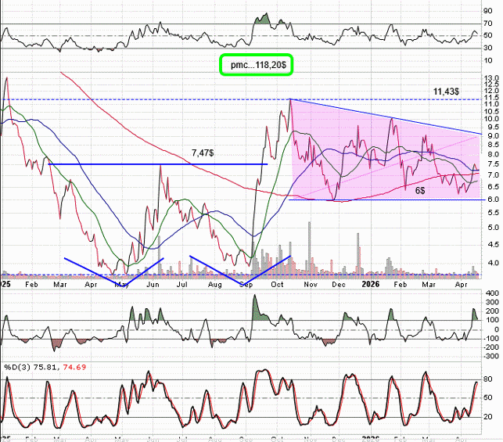Select the 80 level on stochastic axis

click(488, 379)
